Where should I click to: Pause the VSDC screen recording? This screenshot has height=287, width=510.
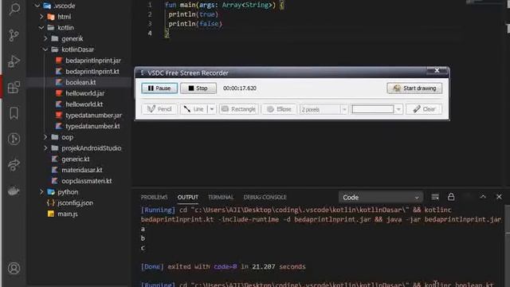tap(159, 88)
